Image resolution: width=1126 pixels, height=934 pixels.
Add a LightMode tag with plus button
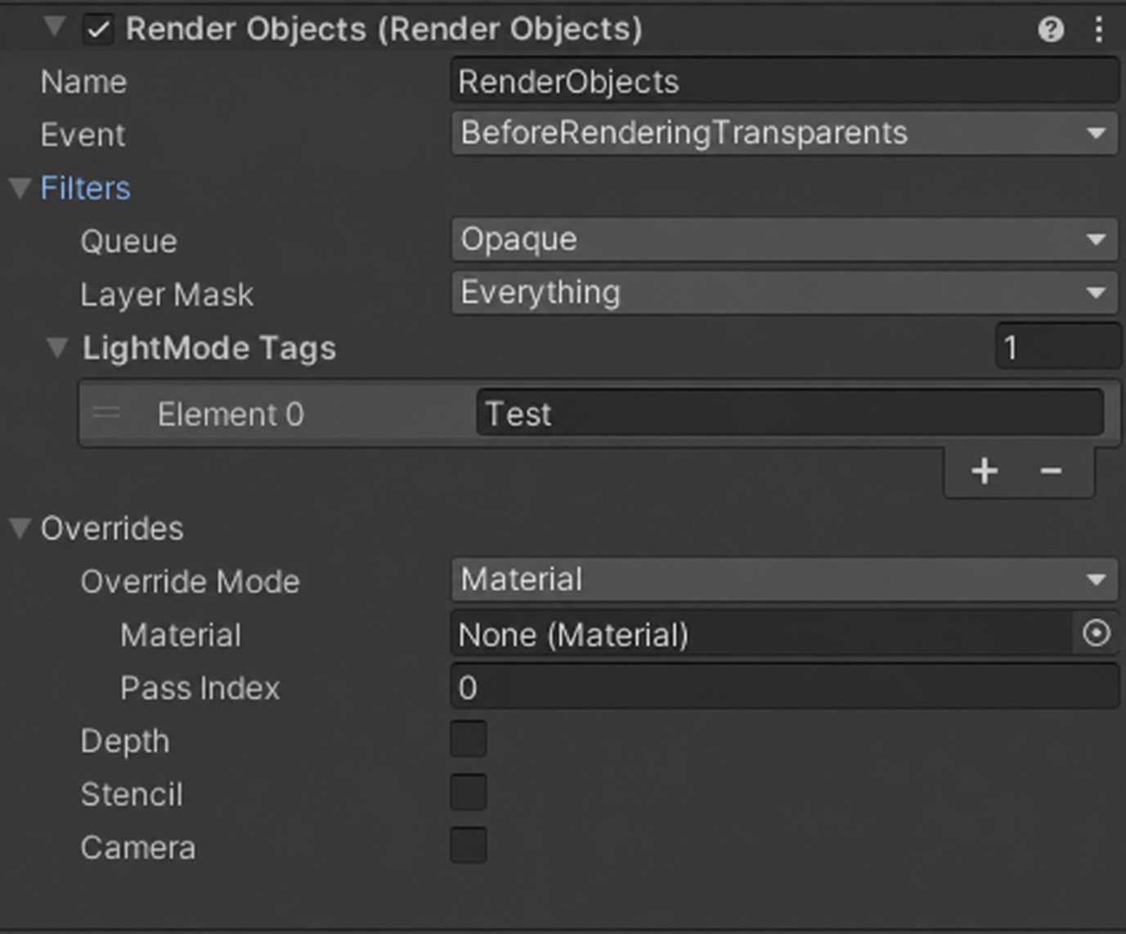985,471
